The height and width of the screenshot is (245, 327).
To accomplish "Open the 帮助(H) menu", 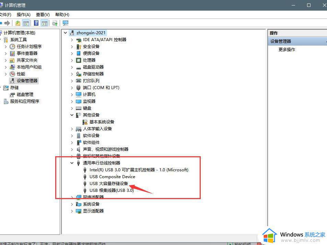I will [x=62, y=15].
